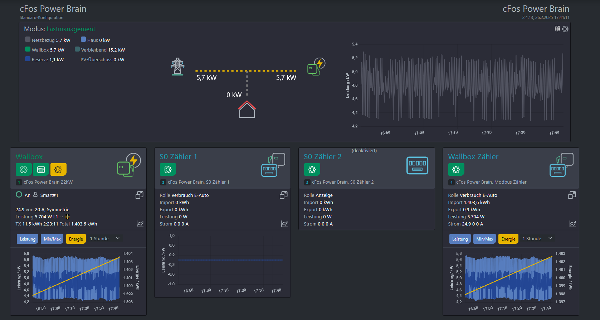The height and width of the screenshot is (320, 600).
Task: Click the Wallbox charging status circle
Action: (19, 194)
